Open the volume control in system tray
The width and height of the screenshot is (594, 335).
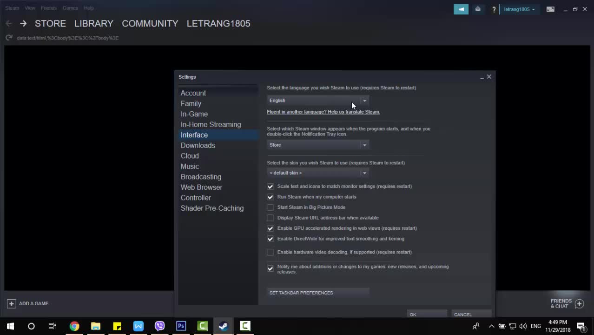523,326
